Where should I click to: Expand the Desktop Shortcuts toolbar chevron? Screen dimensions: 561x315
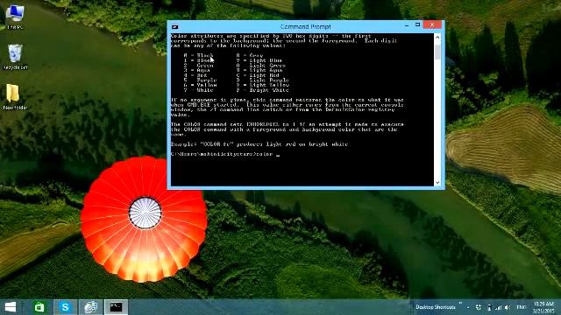pos(460,304)
